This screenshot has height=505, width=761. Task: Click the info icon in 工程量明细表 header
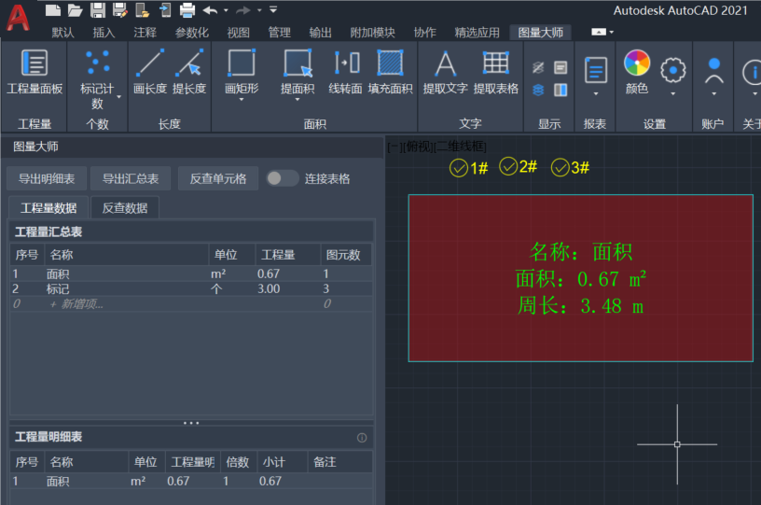[362, 438]
